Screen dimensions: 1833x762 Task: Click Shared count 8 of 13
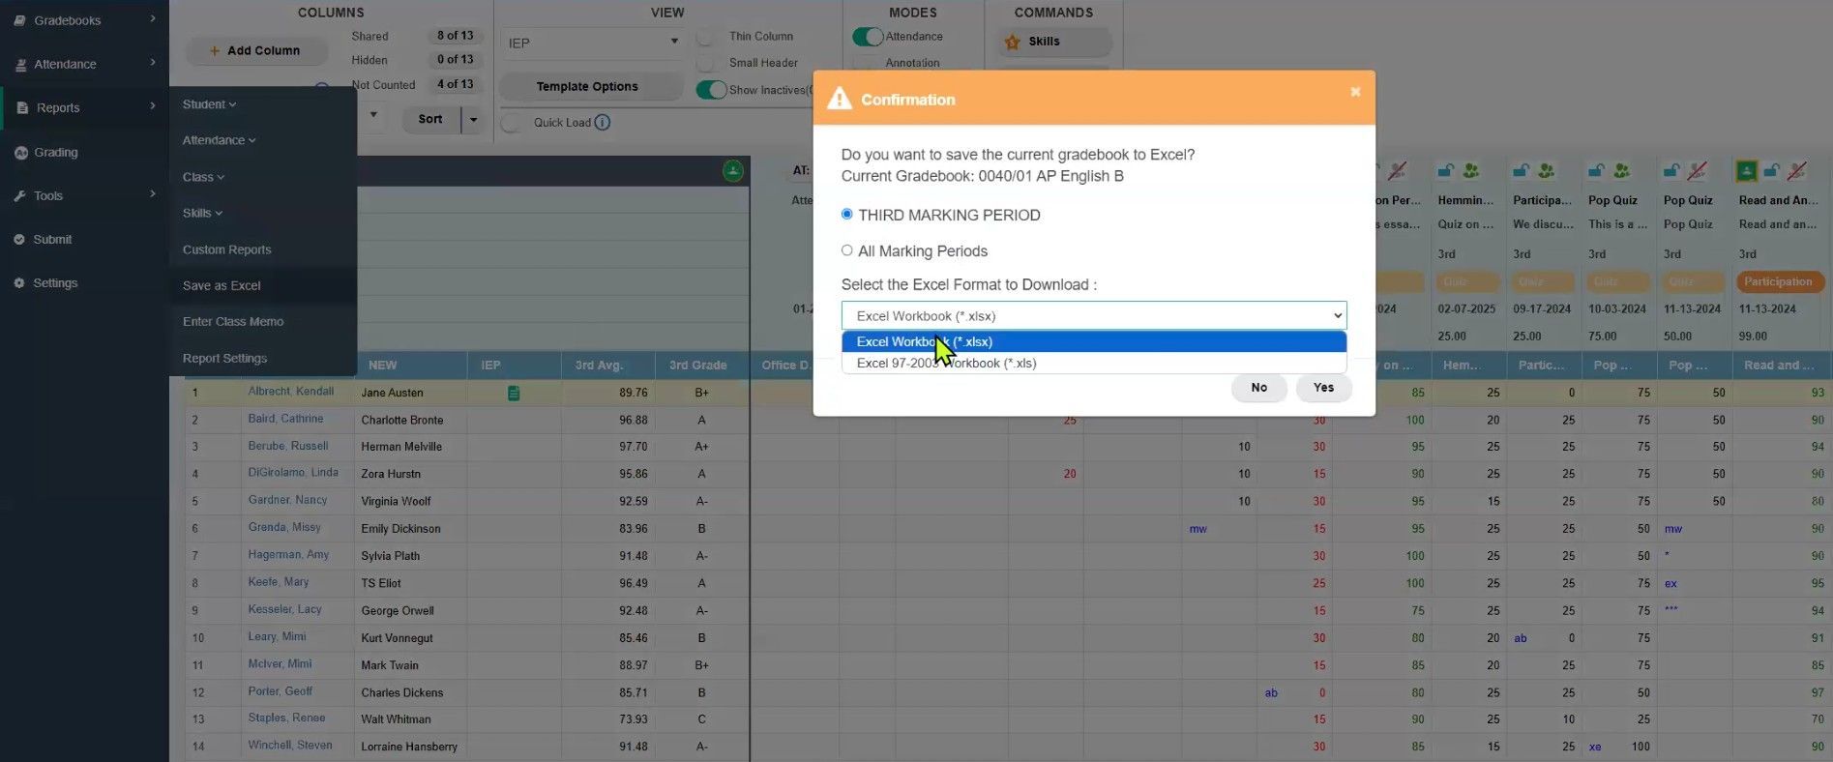coord(455,36)
